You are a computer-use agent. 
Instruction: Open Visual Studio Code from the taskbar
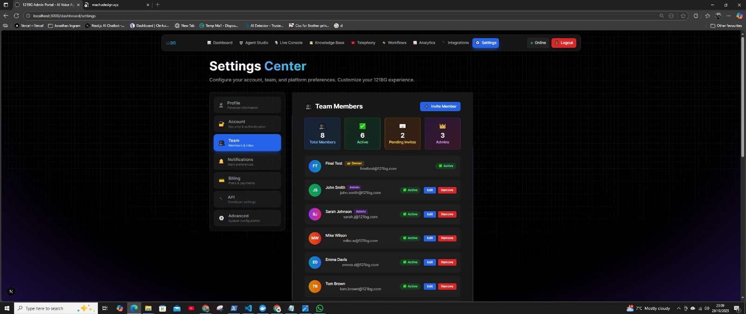[248, 308]
